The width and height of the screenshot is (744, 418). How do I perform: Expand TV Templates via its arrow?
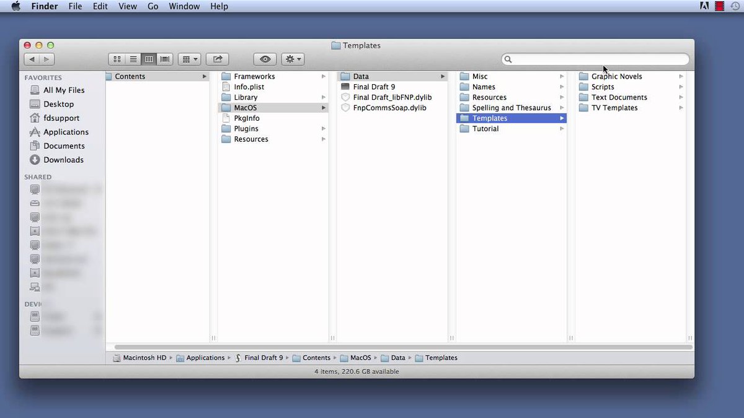681,108
